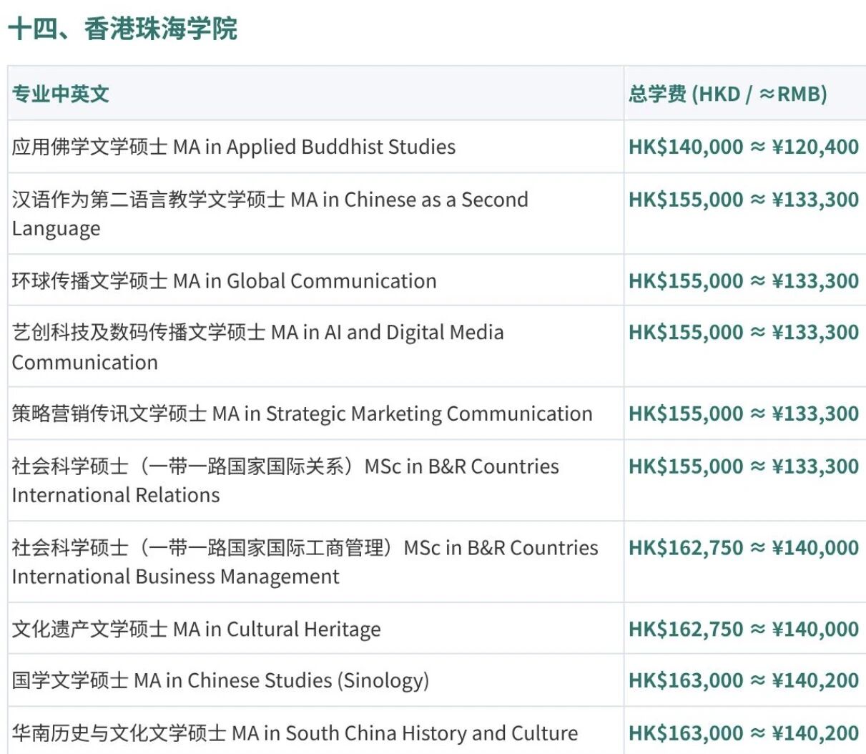Viewport: 866px width, 754px height.
Task: Click the 总学费 (HKD / ≈RMB) header
Action: point(728,94)
